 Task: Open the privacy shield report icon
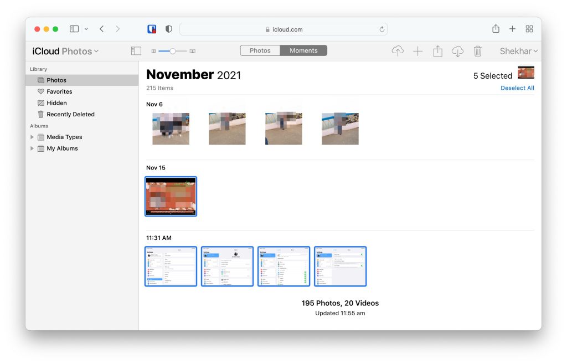pyautogui.click(x=168, y=29)
